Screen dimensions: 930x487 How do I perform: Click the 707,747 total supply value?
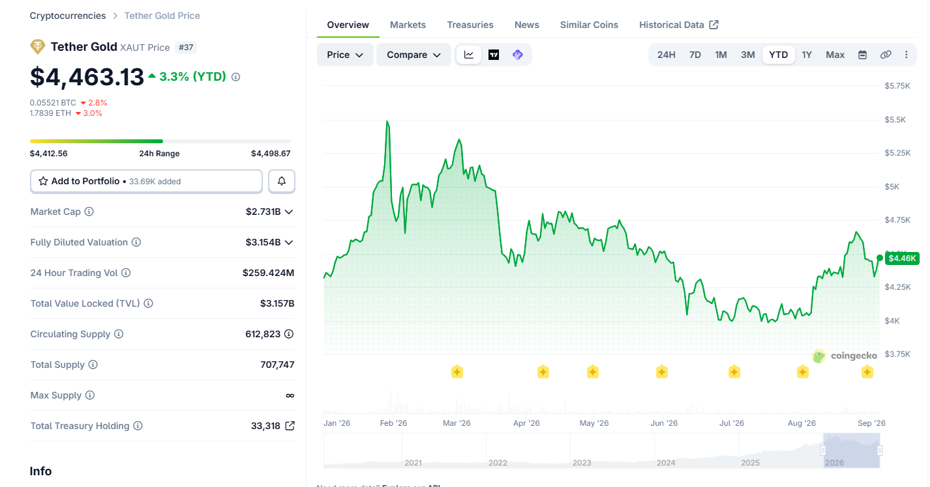tap(277, 365)
